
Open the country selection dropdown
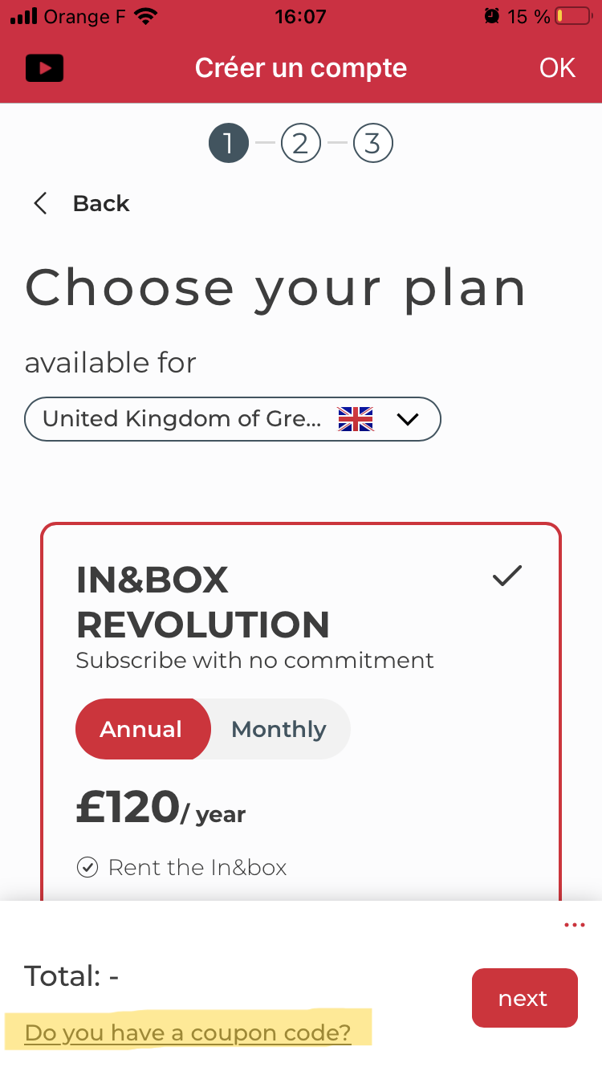[233, 419]
